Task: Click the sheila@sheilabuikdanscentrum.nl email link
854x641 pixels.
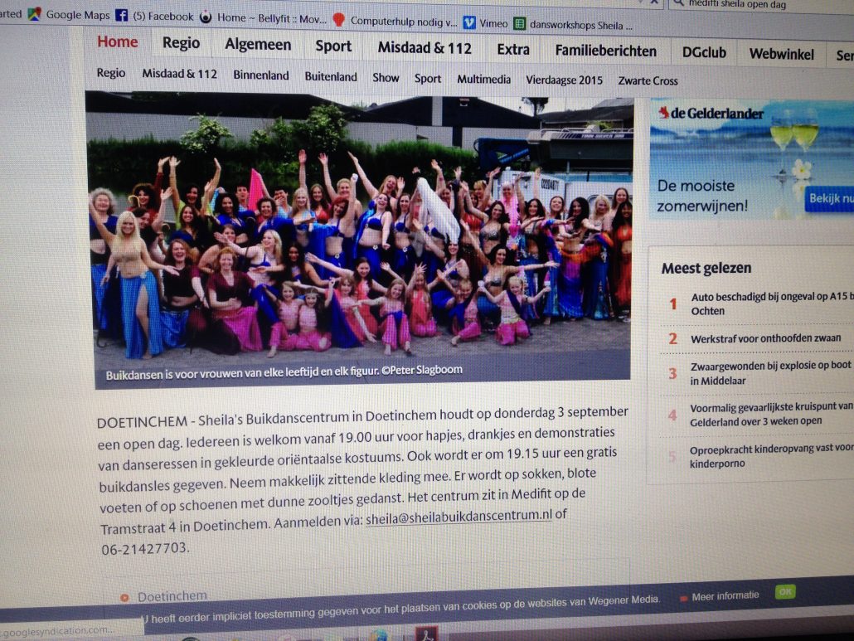Action: [x=459, y=515]
